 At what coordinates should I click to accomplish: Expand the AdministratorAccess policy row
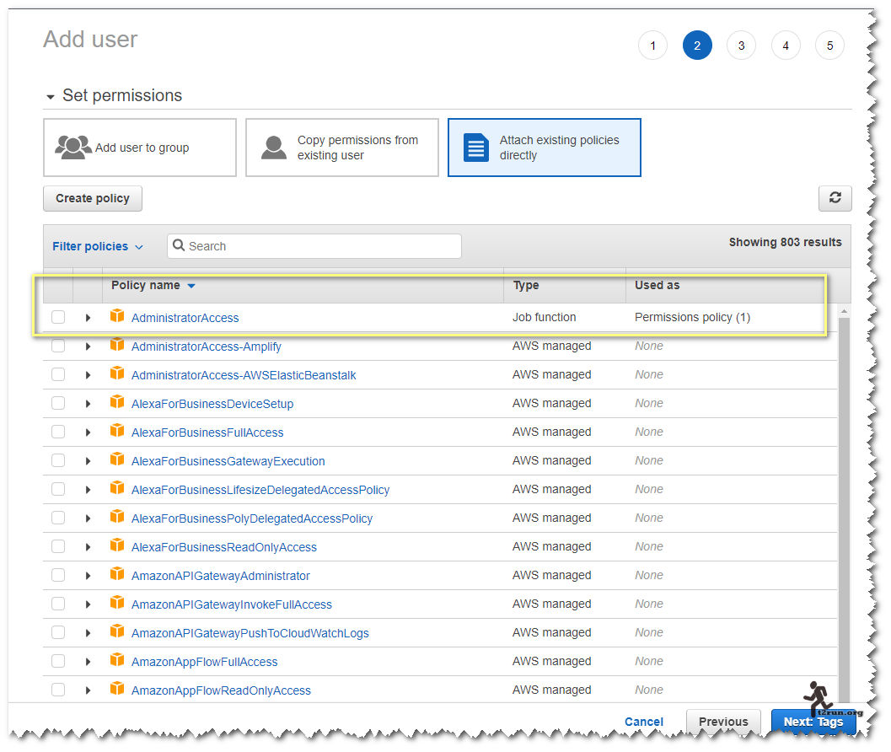point(88,318)
